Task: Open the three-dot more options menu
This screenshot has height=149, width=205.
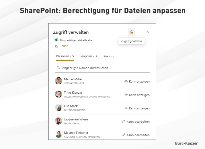Action: (140, 32)
